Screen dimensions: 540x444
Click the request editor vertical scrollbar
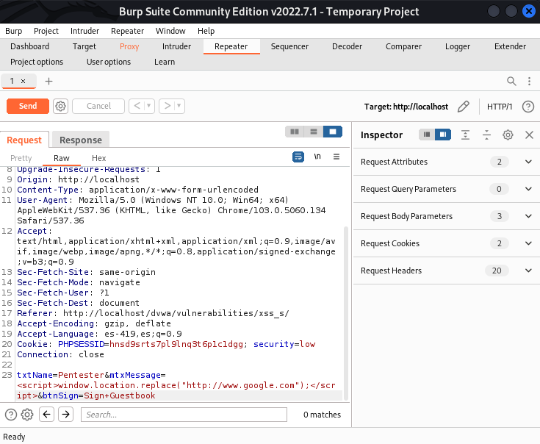point(346,312)
